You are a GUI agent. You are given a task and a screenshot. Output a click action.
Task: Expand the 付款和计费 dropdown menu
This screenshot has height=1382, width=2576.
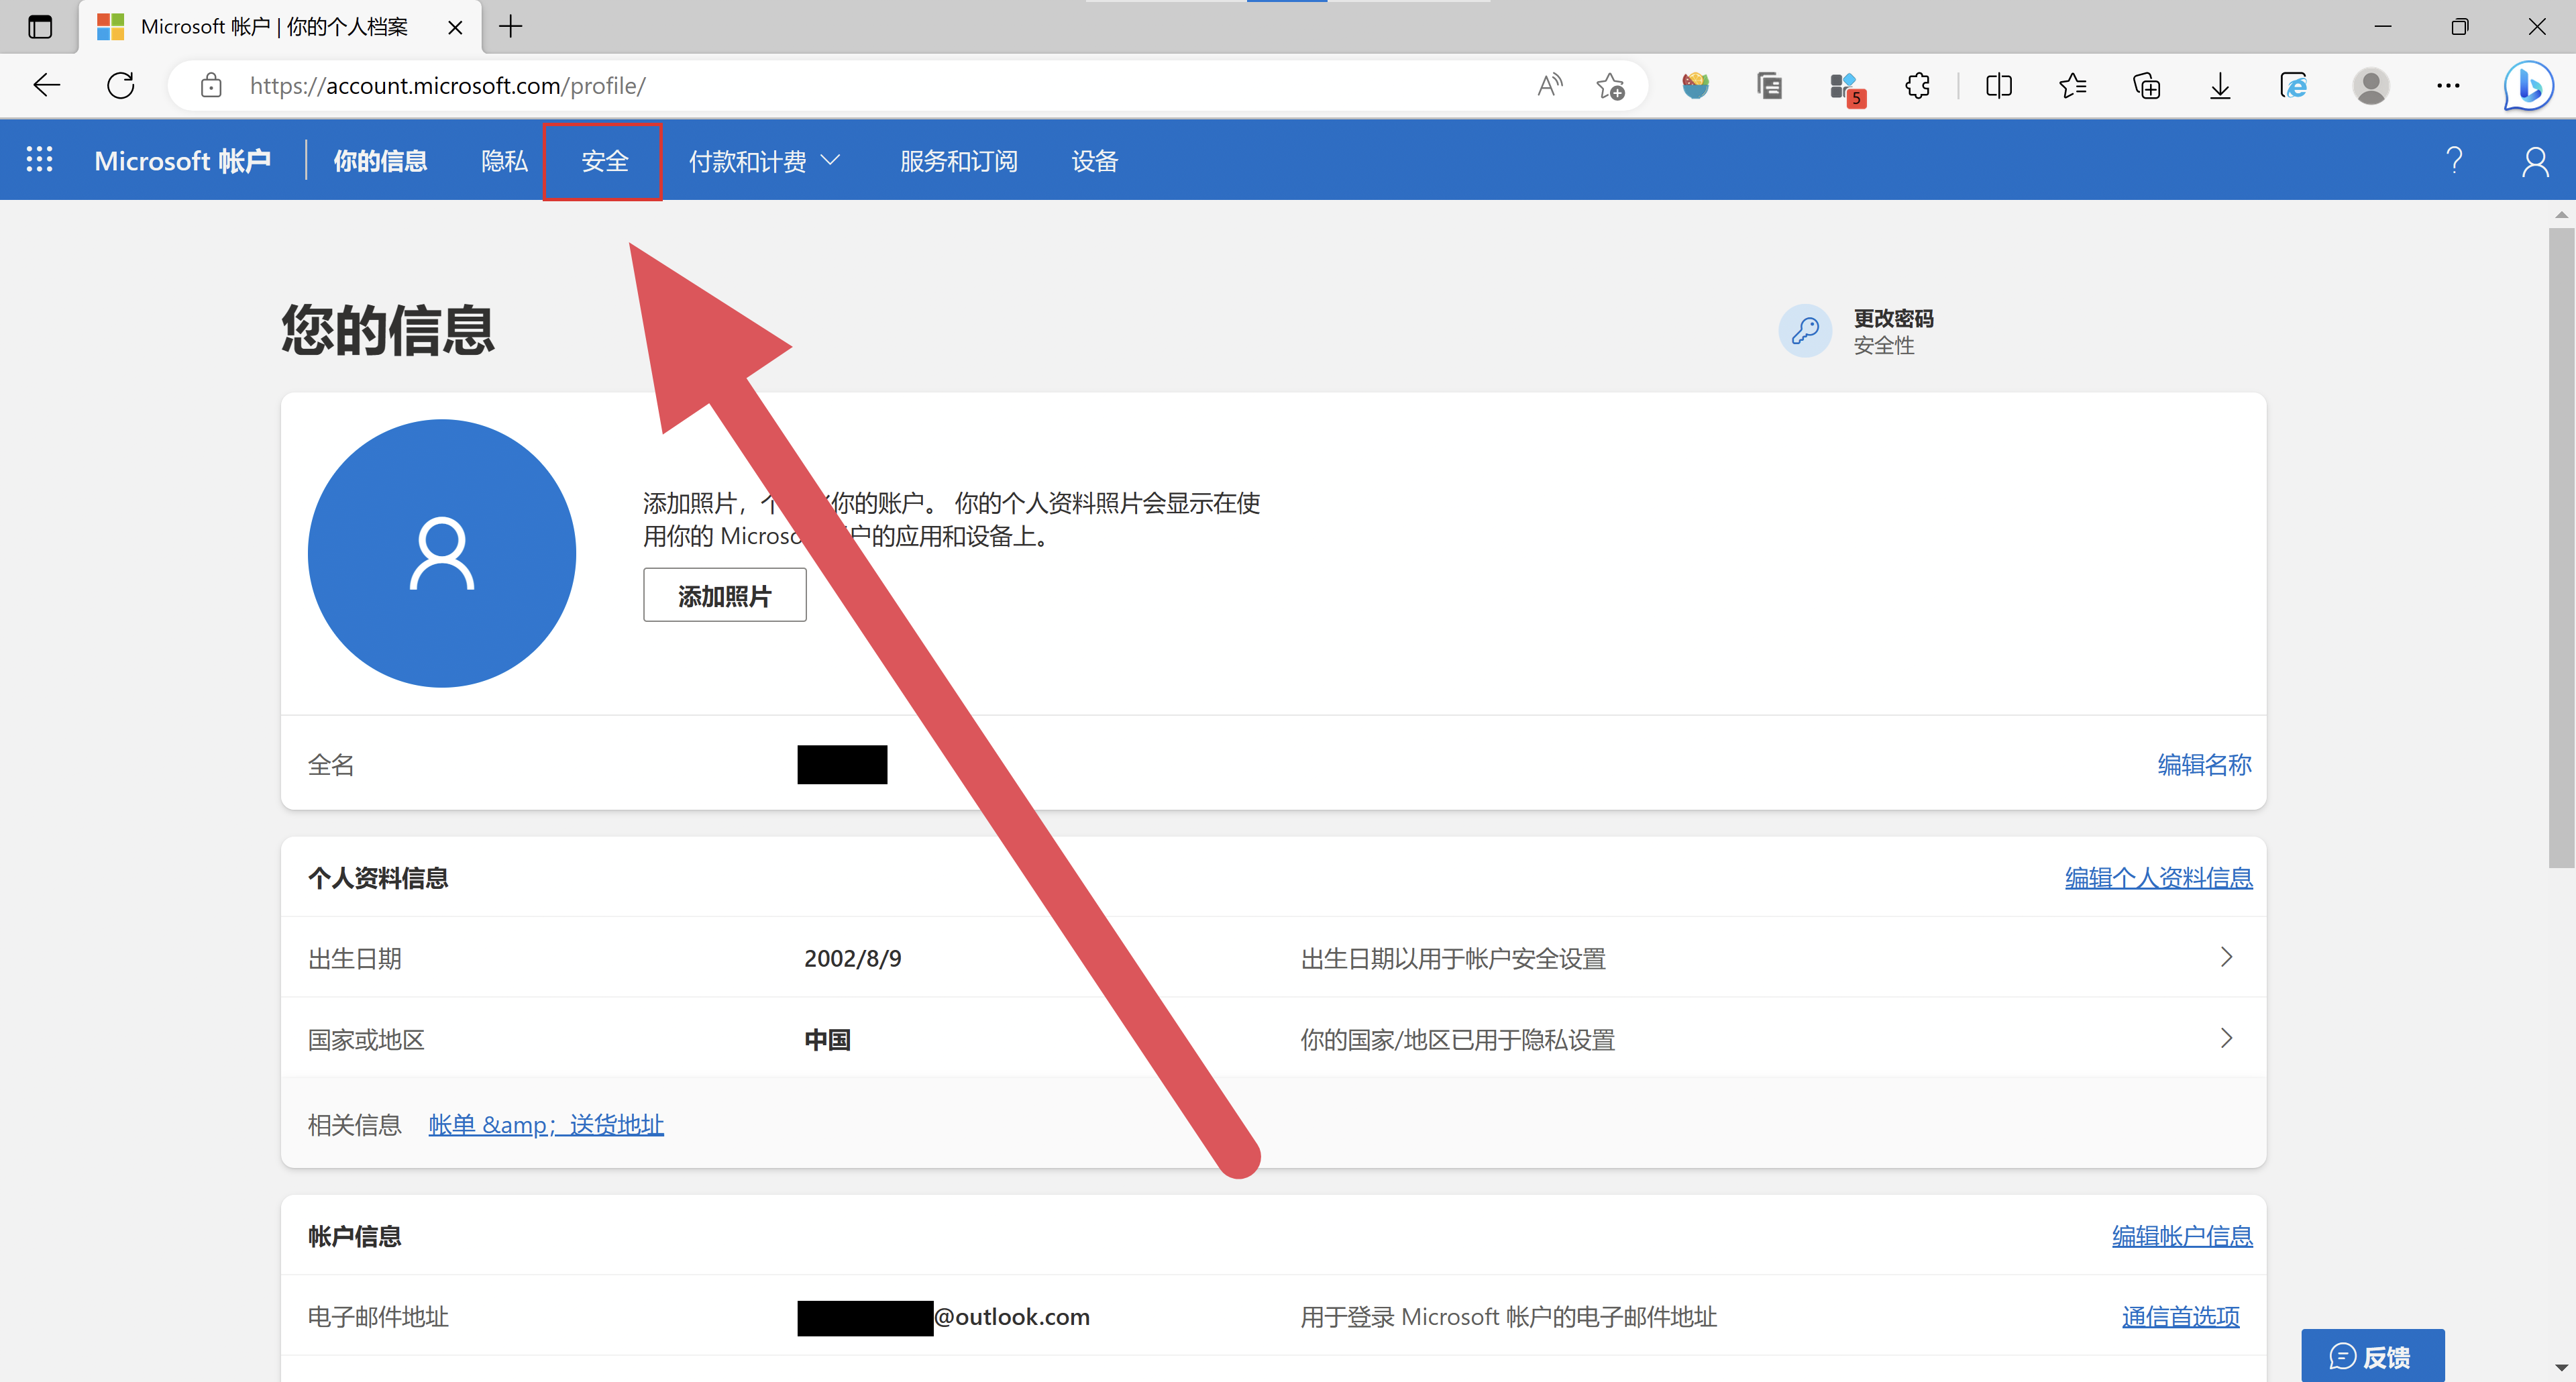764,161
